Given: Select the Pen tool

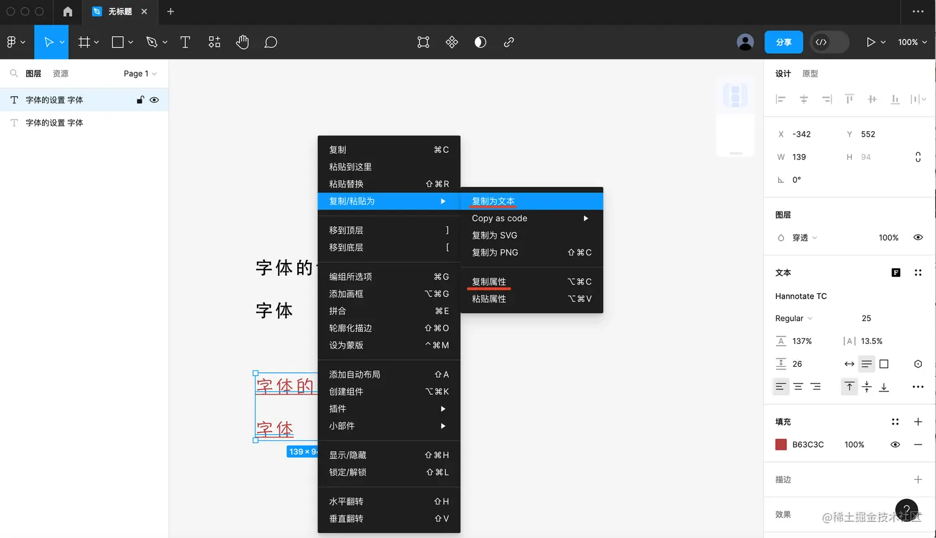Looking at the screenshot, I should coord(152,42).
